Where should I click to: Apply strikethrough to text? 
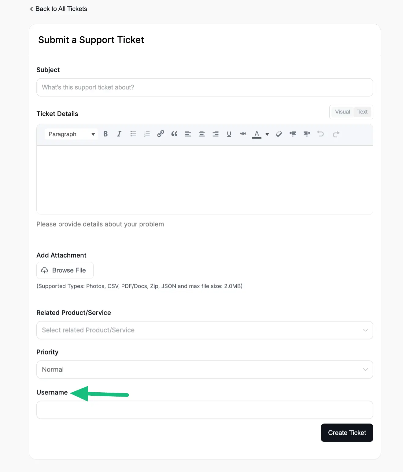pyautogui.click(x=242, y=134)
